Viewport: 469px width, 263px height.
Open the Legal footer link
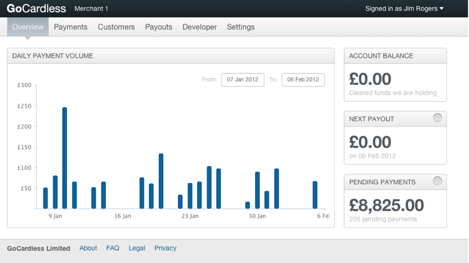[136, 248]
